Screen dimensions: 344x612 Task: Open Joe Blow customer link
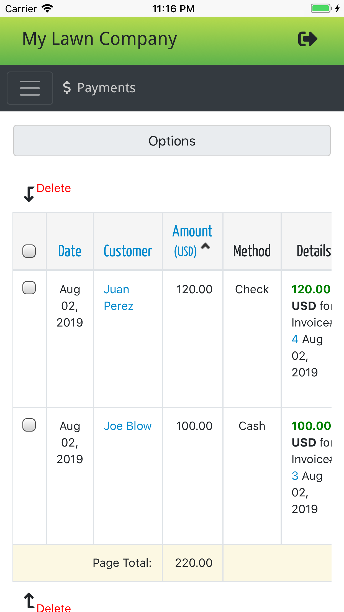pyautogui.click(x=128, y=426)
